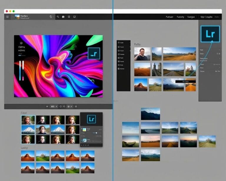This screenshot has width=226, height=181.
Task: Open the third tab in the top-right navigation
Action: (191, 17)
